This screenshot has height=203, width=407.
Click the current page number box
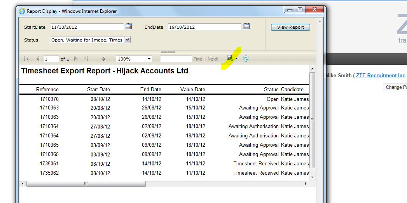[x=51, y=59]
